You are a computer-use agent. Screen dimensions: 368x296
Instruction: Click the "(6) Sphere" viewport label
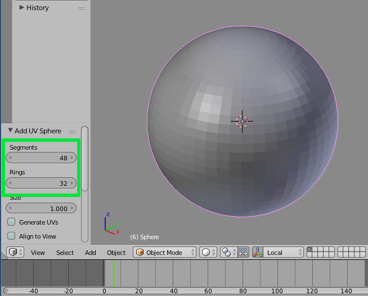click(145, 237)
